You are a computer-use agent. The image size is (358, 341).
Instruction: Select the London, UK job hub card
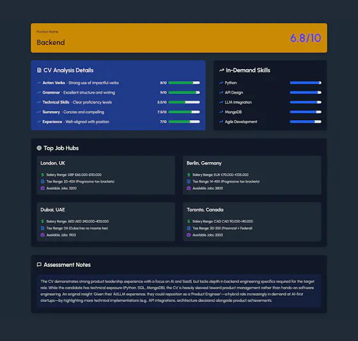pos(106,175)
